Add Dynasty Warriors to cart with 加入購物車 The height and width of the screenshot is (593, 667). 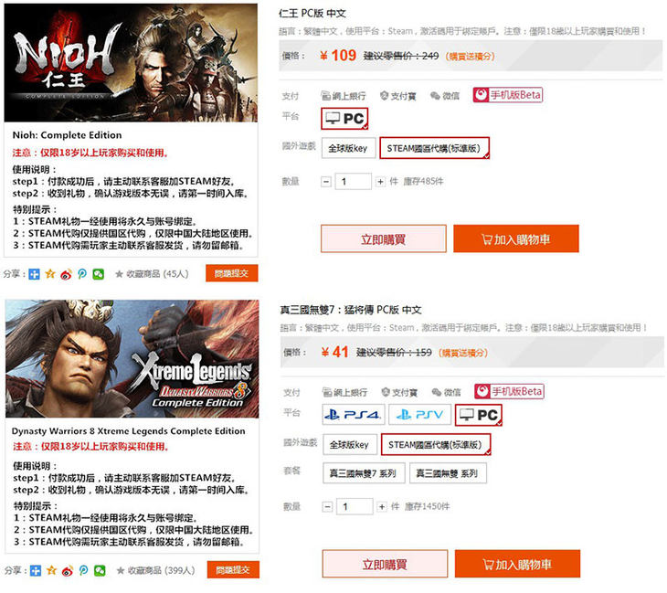tap(517, 564)
